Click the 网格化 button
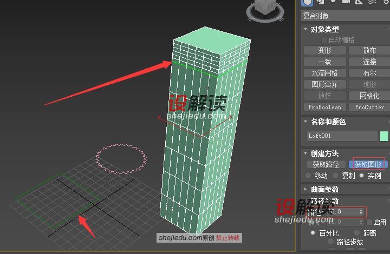This screenshot has width=390, height=254. 369,96
